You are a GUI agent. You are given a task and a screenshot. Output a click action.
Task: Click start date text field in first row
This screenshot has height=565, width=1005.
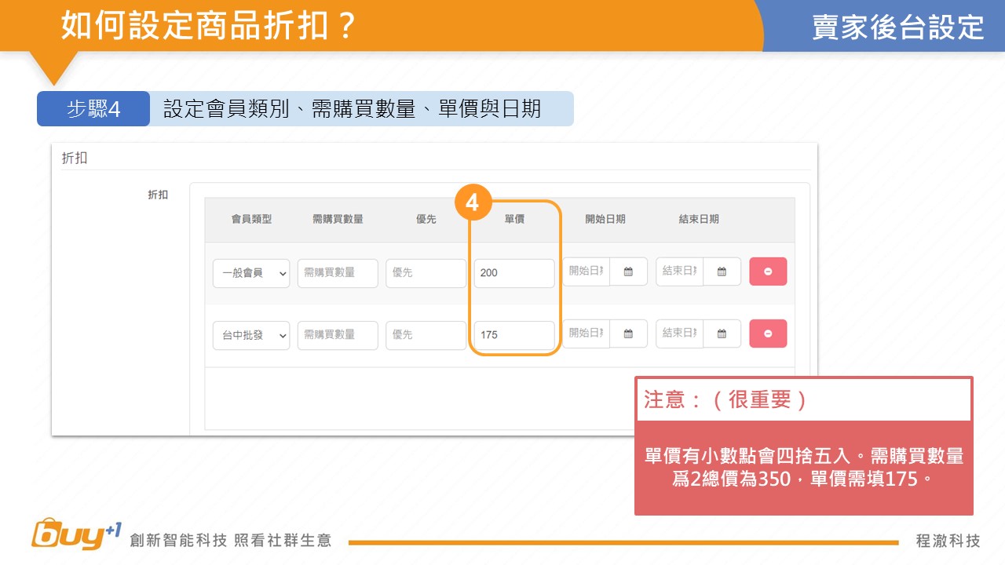586,272
